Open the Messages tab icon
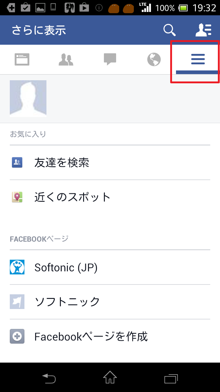The height and width of the screenshot is (392, 220). tap(110, 59)
